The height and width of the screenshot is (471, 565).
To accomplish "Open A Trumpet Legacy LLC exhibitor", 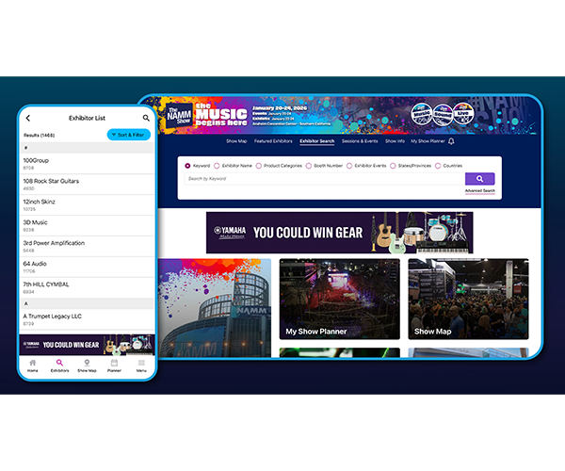I will 87,319.
